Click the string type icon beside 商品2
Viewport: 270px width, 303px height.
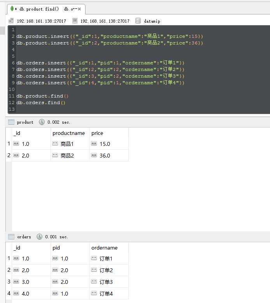(55, 155)
